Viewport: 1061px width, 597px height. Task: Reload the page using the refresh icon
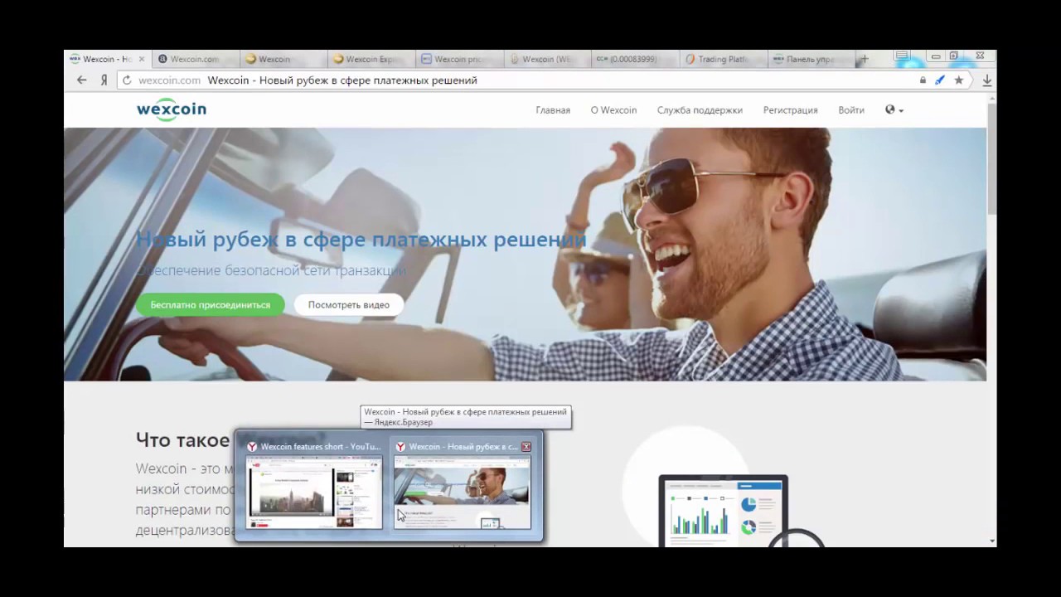point(127,80)
